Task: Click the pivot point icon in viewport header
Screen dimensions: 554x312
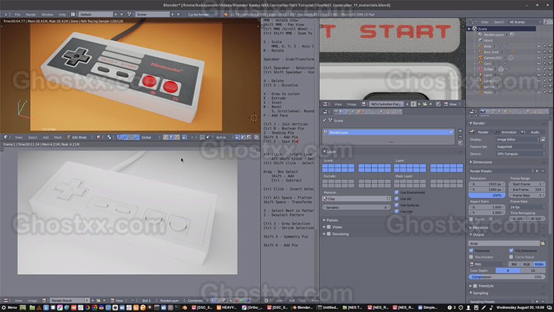Action: pyautogui.click(x=109, y=137)
